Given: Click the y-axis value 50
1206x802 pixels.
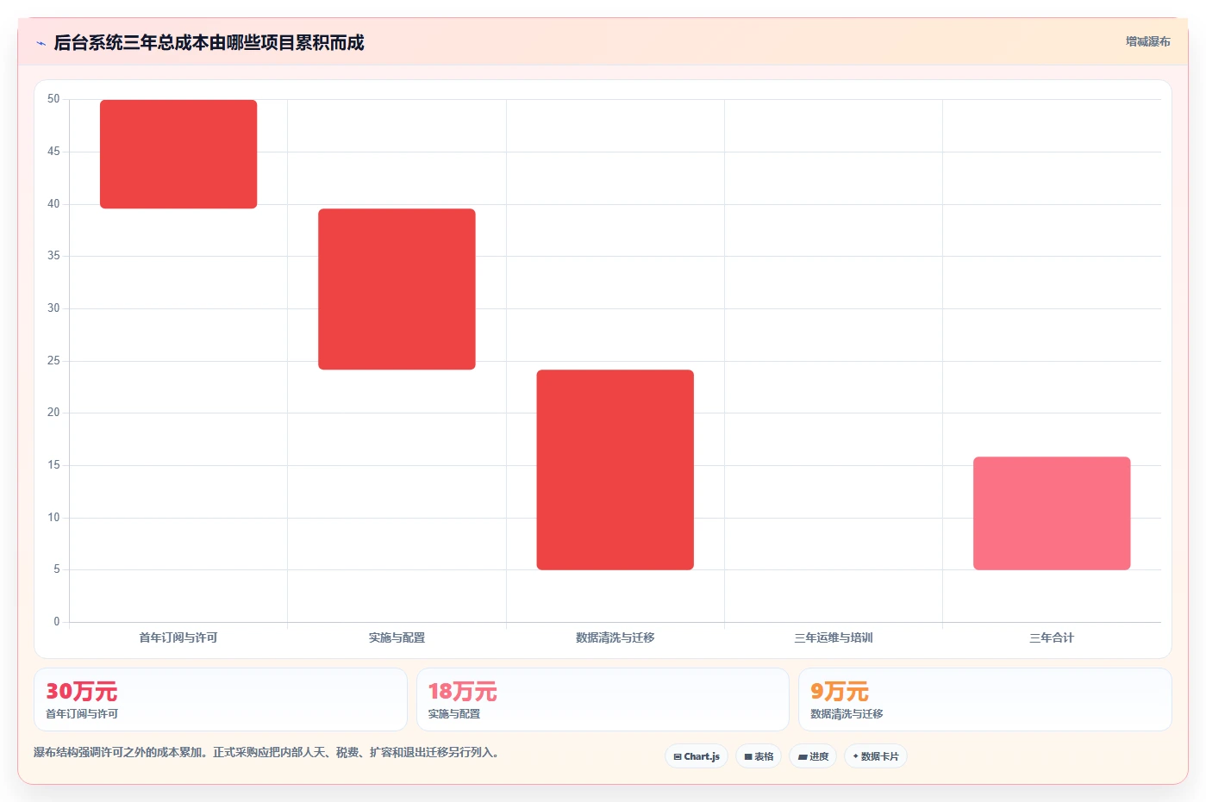Looking at the screenshot, I should (53, 99).
